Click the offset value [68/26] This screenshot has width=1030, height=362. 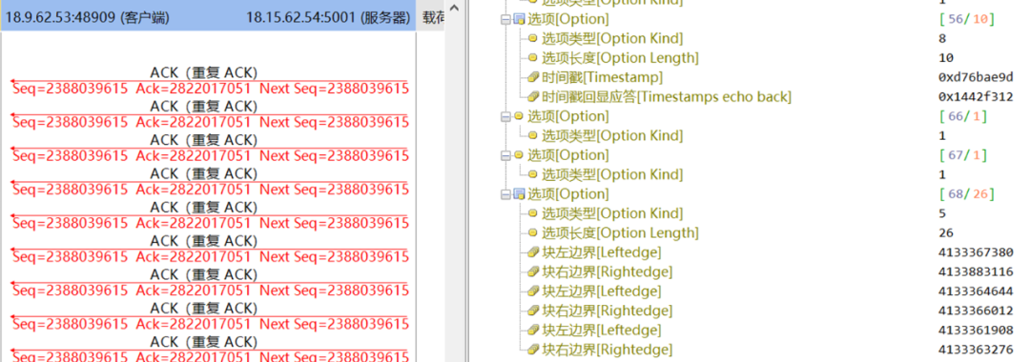pyautogui.click(x=967, y=194)
